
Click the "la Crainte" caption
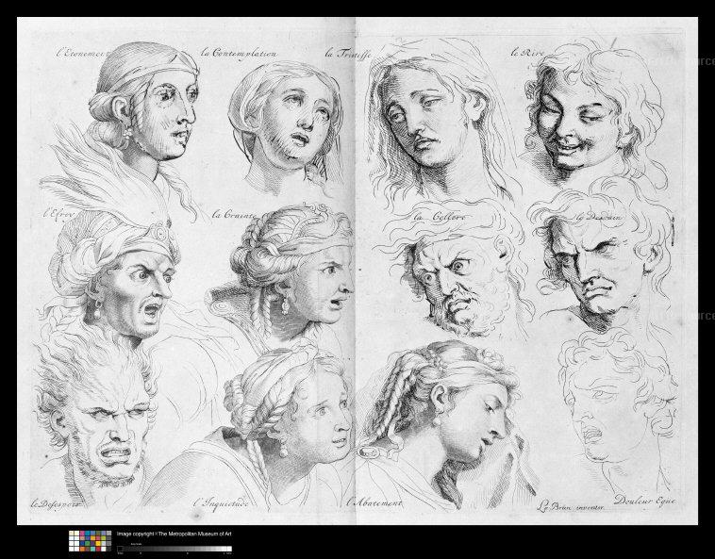coord(235,214)
